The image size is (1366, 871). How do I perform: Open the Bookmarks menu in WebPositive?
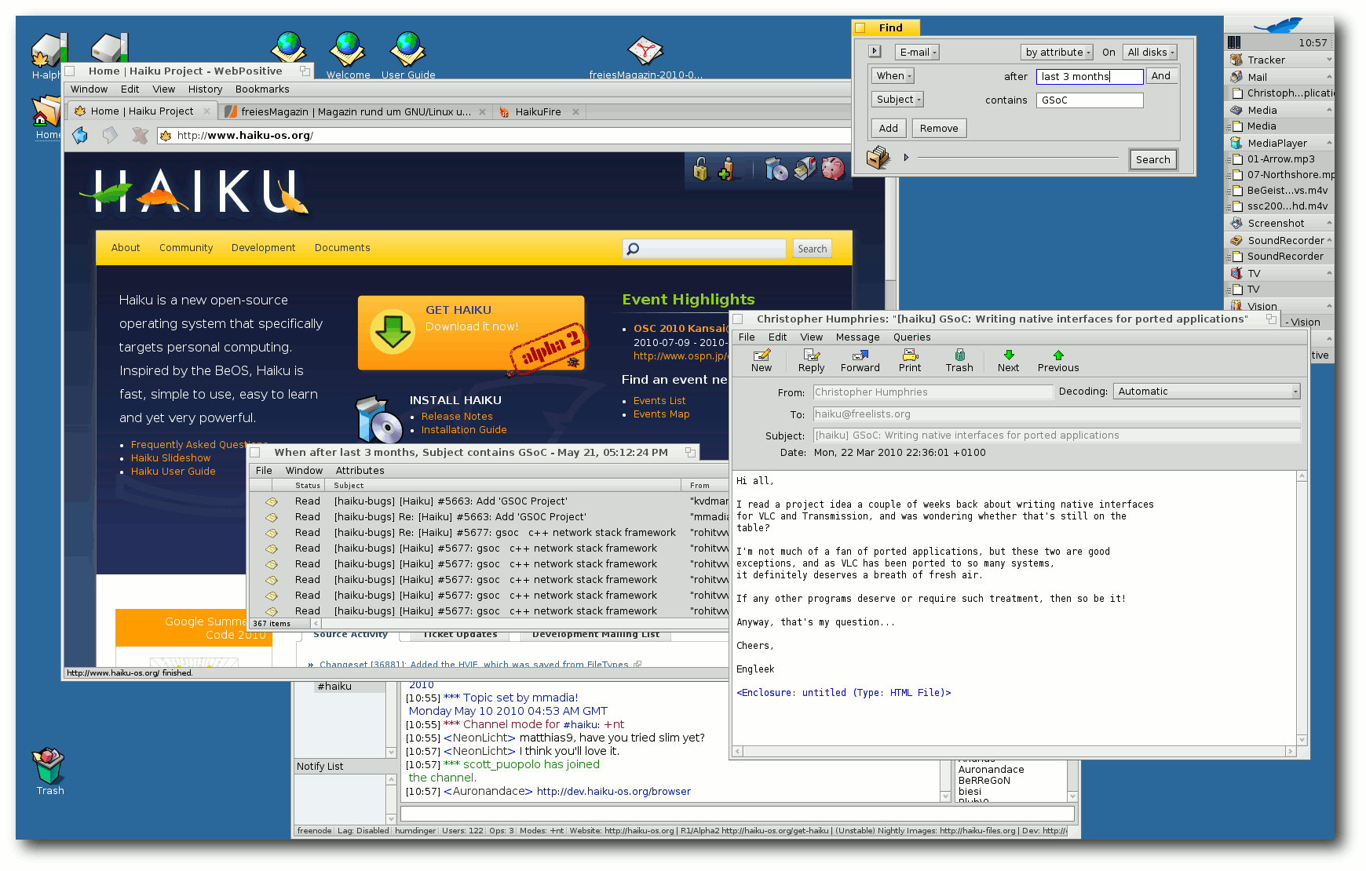[262, 89]
